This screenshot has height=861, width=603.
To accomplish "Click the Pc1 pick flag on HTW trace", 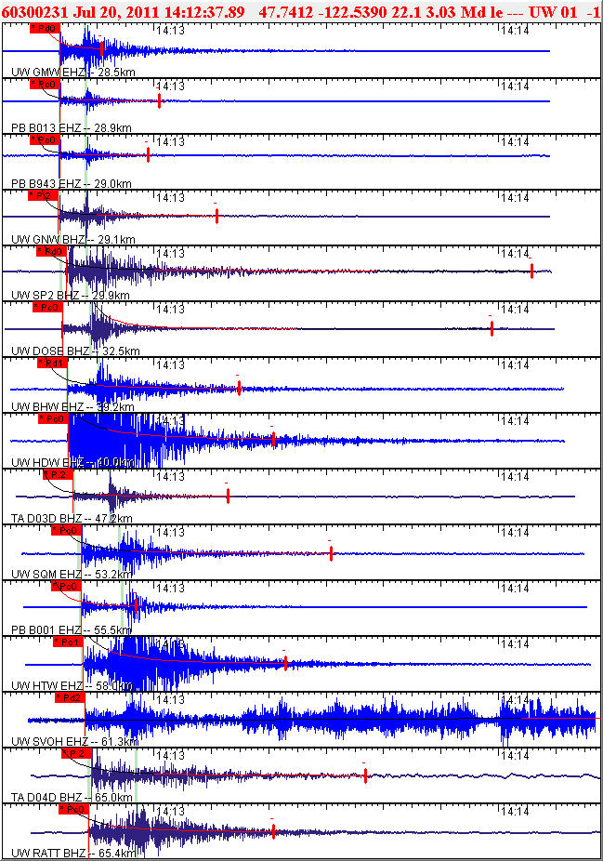I will click(x=68, y=642).
